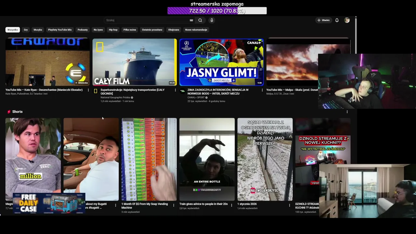Image resolution: width=416 pixels, height=234 pixels.
Task: Click '1,3 mln wyświetleń • 1 rok temu' text
Action: tap(117, 101)
